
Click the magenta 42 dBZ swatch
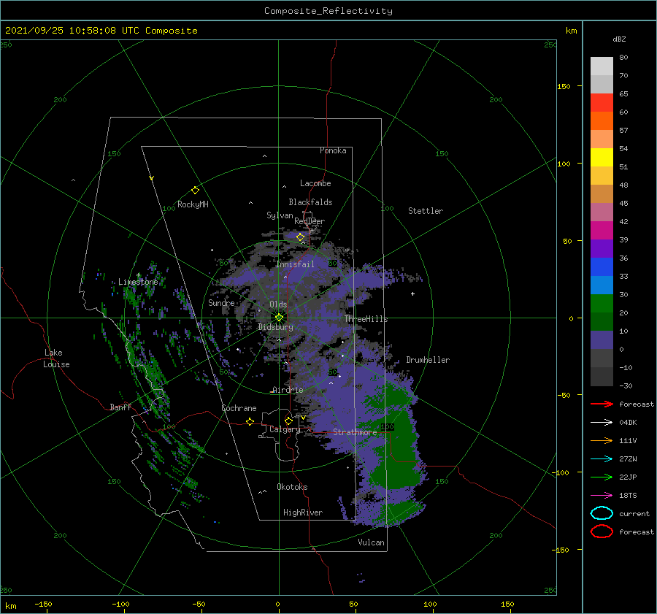[x=602, y=231]
